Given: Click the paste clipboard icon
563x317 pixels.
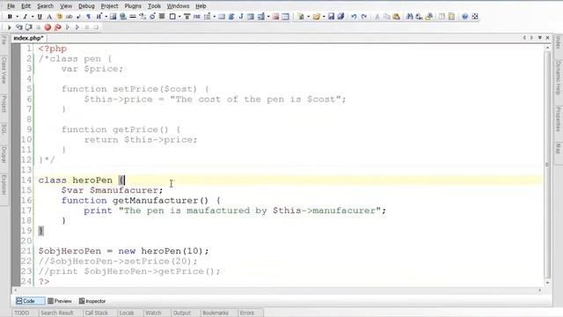Looking at the screenshot, I should tap(397, 17).
